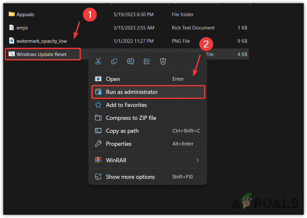The height and width of the screenshot is (218, 307).
Task: Click the date 1/1/2023 11:27 PM
Action: [x=134, y=41]
